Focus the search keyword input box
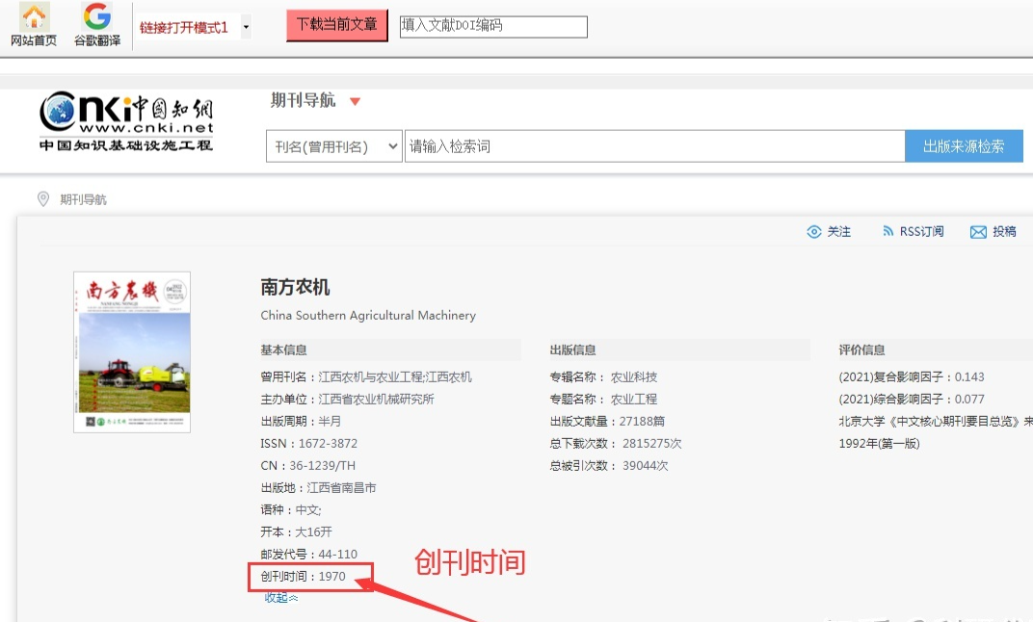 pos(654,146)
